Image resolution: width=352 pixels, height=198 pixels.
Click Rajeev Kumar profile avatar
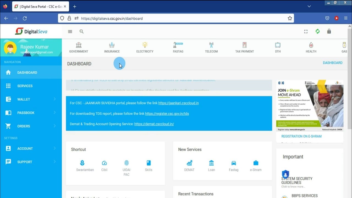click(x=10, y=48)
